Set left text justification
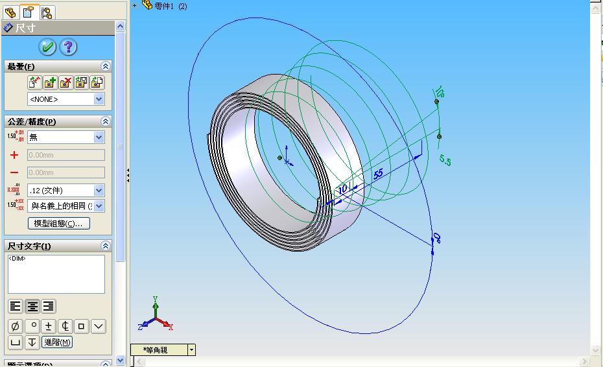This screenshot has height=367, width=603. 16,306
